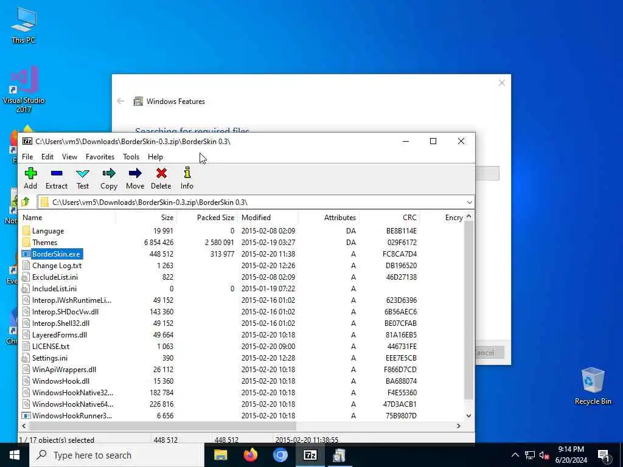623x467 pixels.
Task: Open the Tools menu
Action: tap(131, 157)
